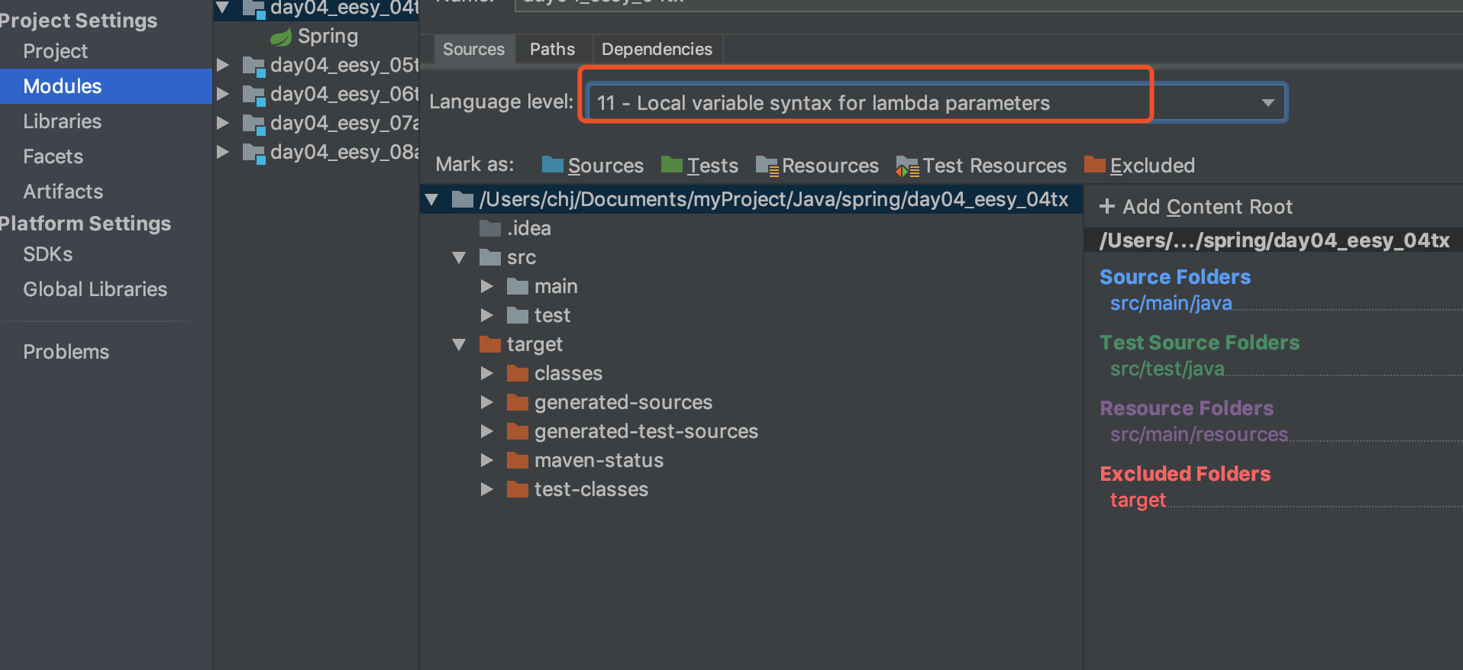The height and width of the screenshot is (670, 1463).
Task: Click the plus icon for Add Content Root
Action: (x=1107, y=207)
